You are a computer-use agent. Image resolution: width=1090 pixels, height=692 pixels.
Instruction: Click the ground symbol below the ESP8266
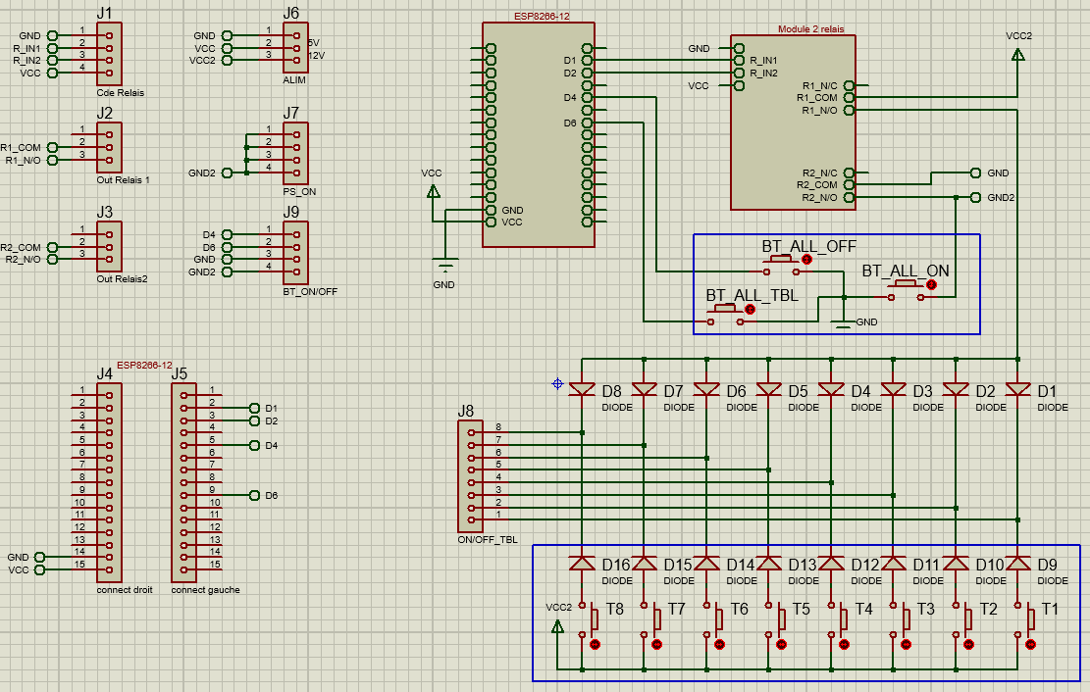(x=444, y=265)
